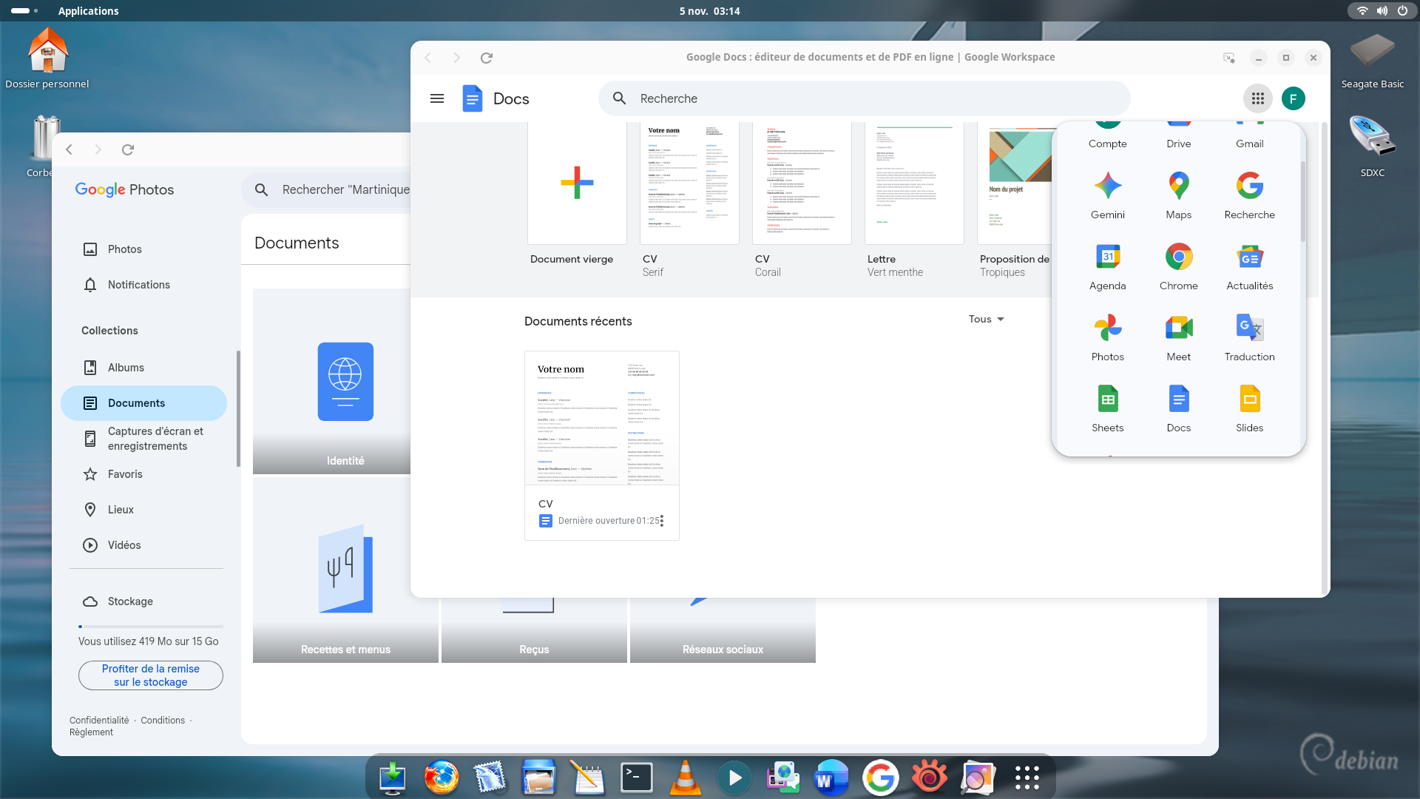Expand the Tous filter dropdown
1420x799 pixels.
[986, 319]
